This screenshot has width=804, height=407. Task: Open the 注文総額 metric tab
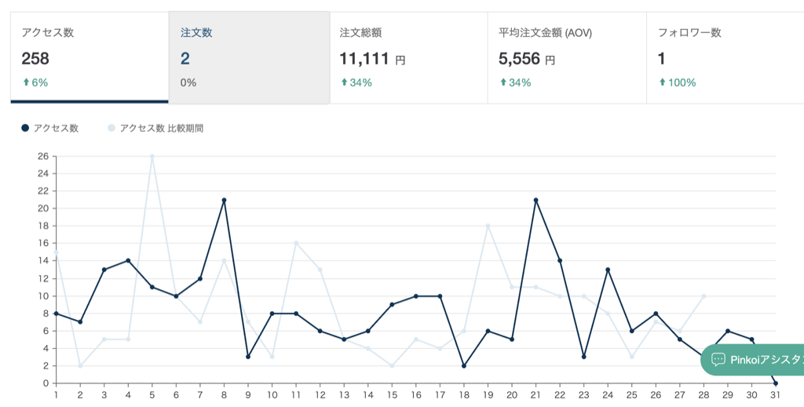[x=408, y=57]
